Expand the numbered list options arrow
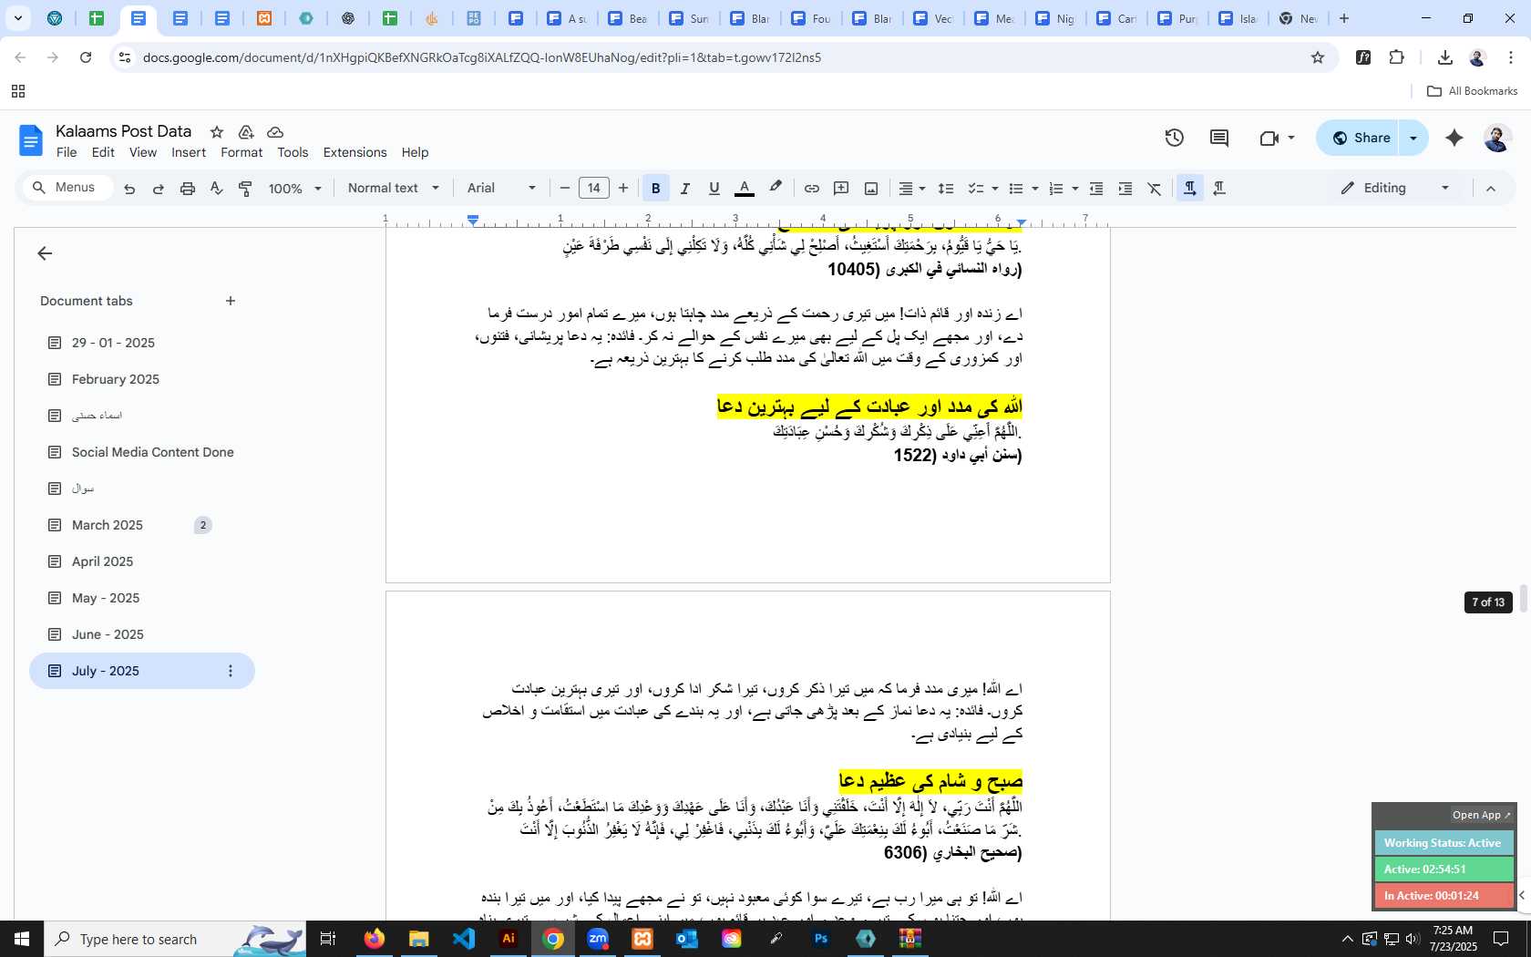Image resolution: width=1531 pixels, height=957 pixels. pos(1075,189)
